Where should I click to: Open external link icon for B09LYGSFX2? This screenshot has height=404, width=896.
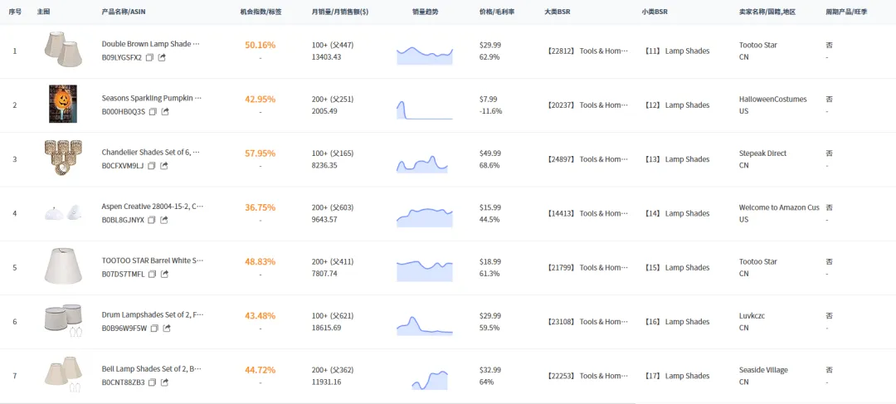[162, 57]
